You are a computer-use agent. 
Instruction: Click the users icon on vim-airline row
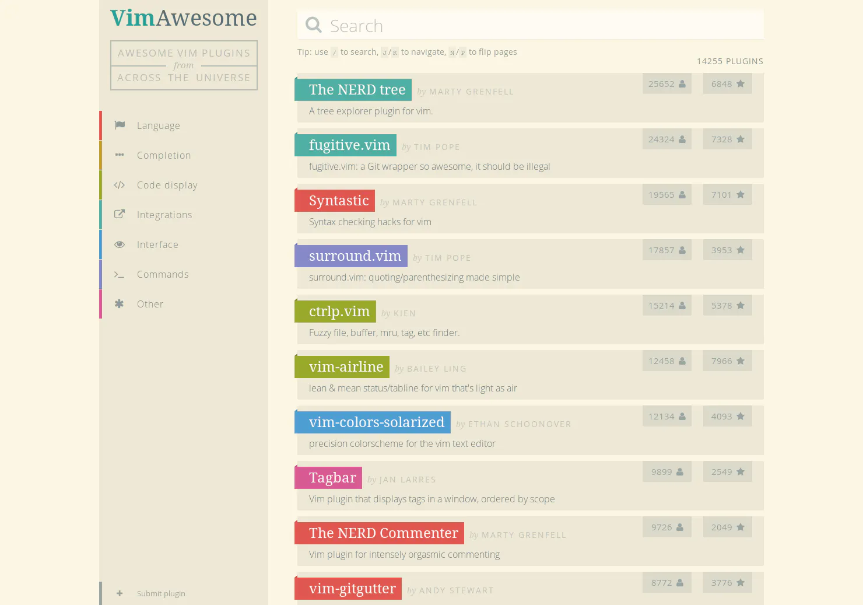point(682,361)
